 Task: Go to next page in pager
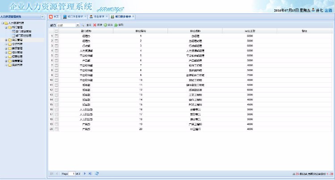[x=85, y=174]
